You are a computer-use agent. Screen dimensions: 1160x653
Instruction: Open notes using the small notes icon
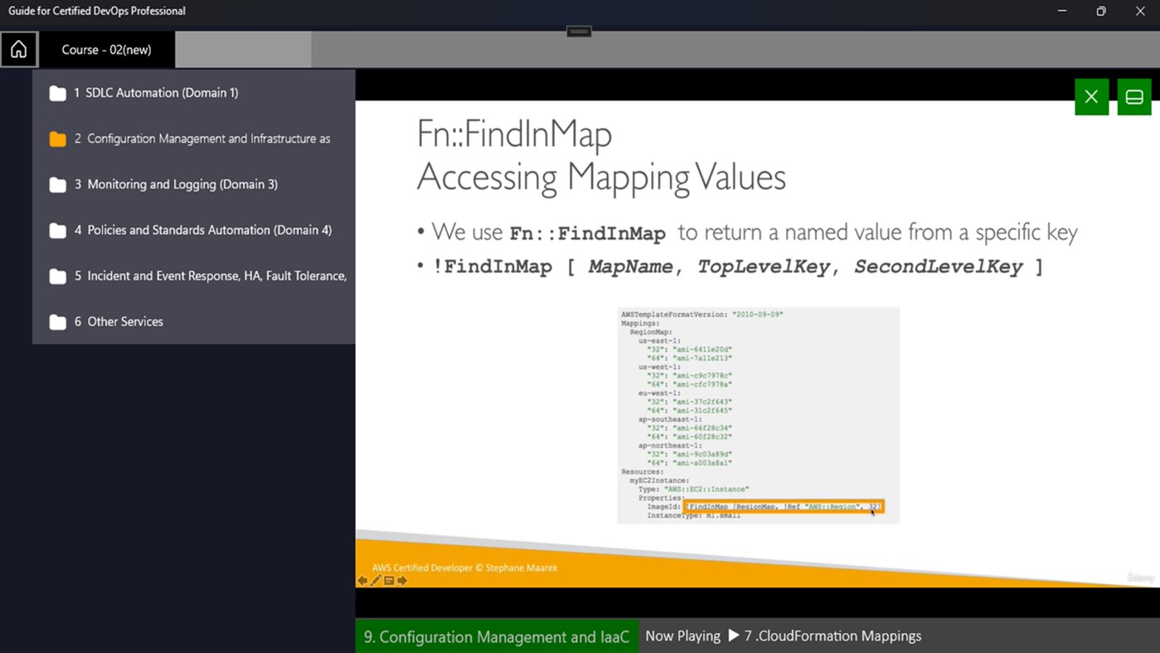(x=388, y=580)
